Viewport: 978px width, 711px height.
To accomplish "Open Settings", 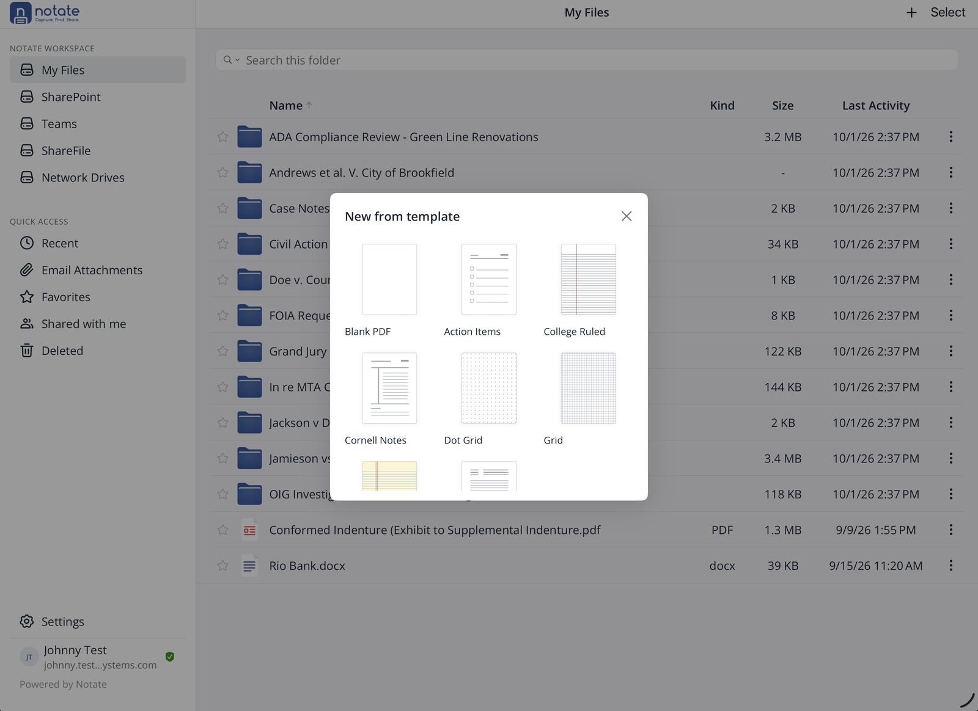I will (x=98, y=621).
